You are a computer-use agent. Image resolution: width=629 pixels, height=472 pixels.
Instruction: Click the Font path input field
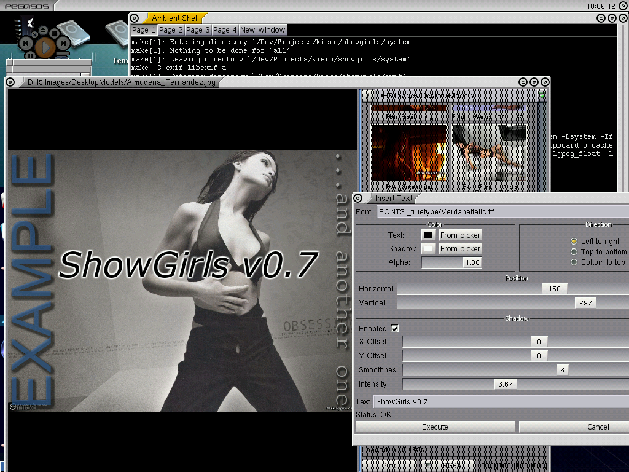click(x=501, y=212)
